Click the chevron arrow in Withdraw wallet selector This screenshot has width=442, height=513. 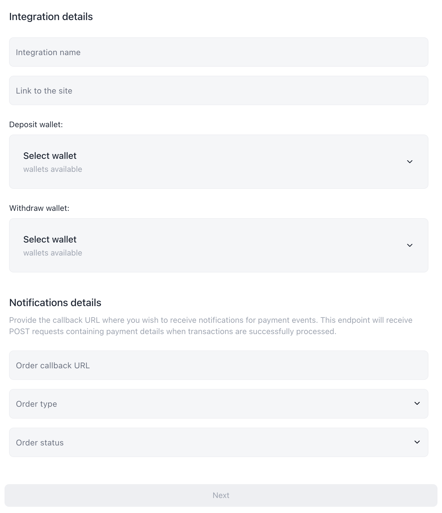click(409, 245)
